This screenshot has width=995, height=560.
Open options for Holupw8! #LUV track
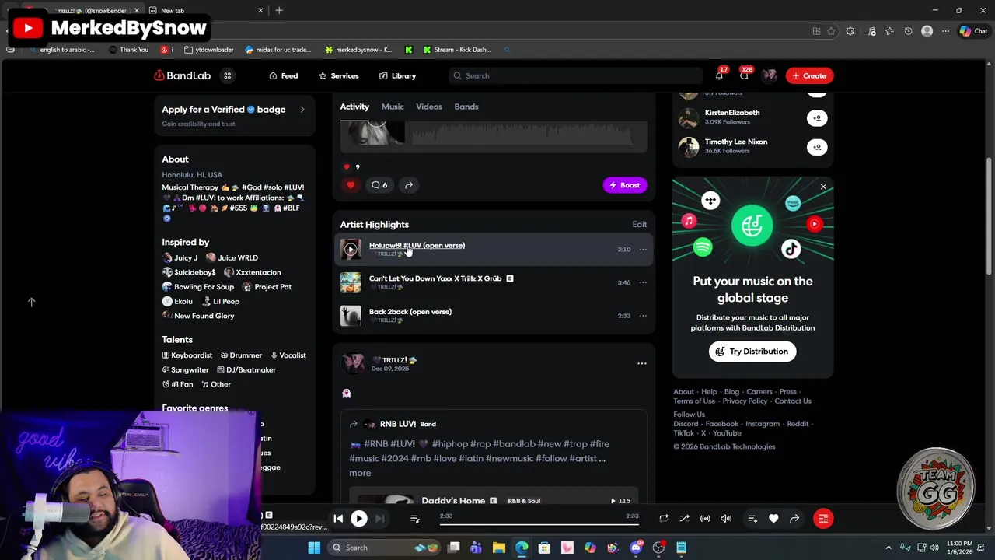[x=643, y=250]
